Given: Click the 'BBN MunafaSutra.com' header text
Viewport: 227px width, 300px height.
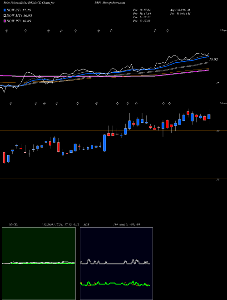Looking at the screenshot, I should click(109, 3).
